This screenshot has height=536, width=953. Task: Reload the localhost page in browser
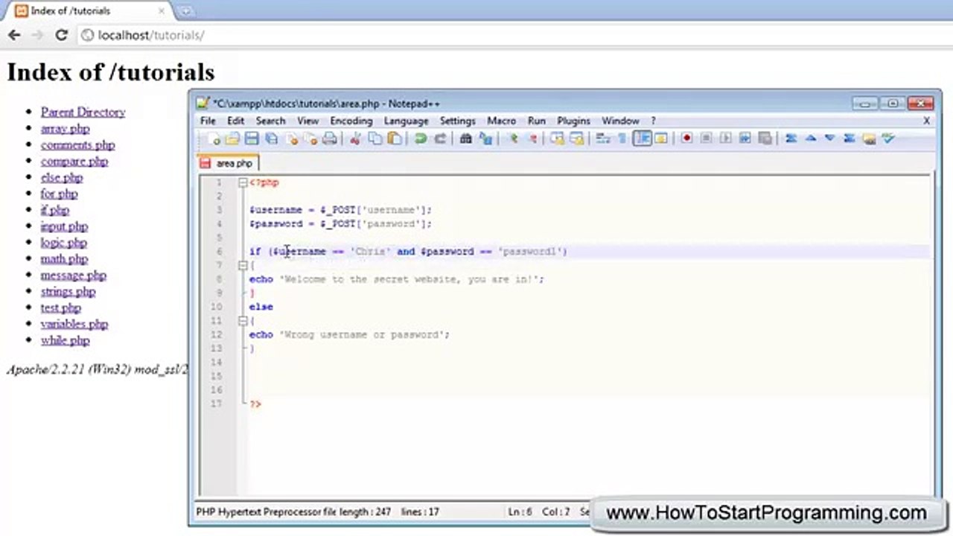click(x=61, y=35)
